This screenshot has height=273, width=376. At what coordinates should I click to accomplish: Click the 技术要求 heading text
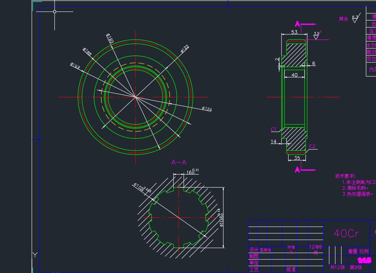[x=345, y=176]
